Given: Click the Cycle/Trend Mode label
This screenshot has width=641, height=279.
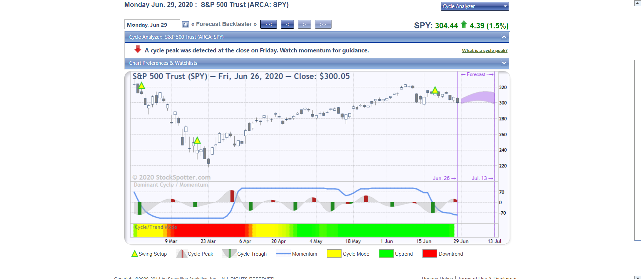Looking at the screenshot, I should 156,227.
